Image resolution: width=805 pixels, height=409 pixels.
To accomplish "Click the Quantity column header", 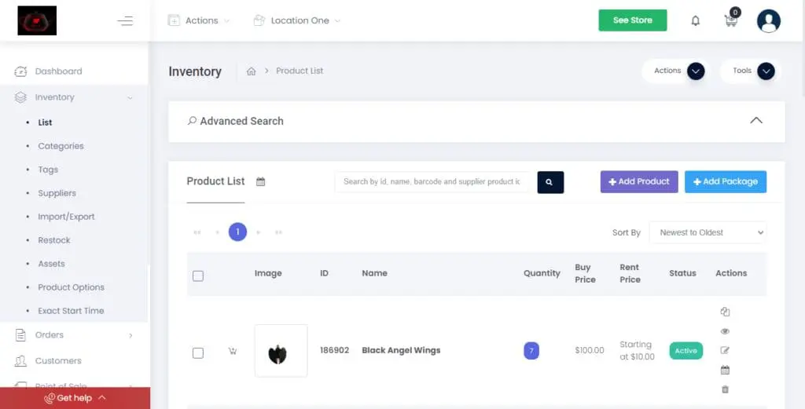I will click(x=542, y=273).
